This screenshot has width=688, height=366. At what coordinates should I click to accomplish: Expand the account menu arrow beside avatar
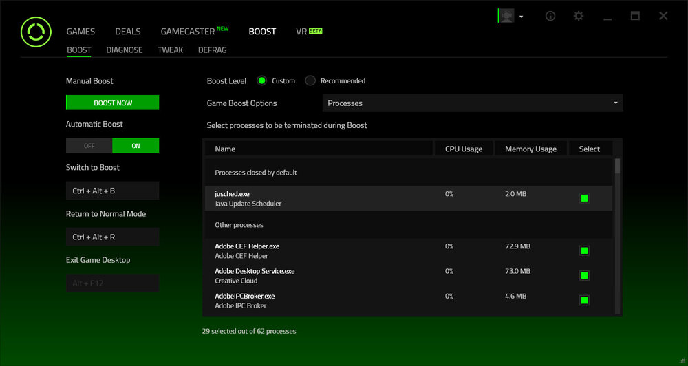(522, 17)
